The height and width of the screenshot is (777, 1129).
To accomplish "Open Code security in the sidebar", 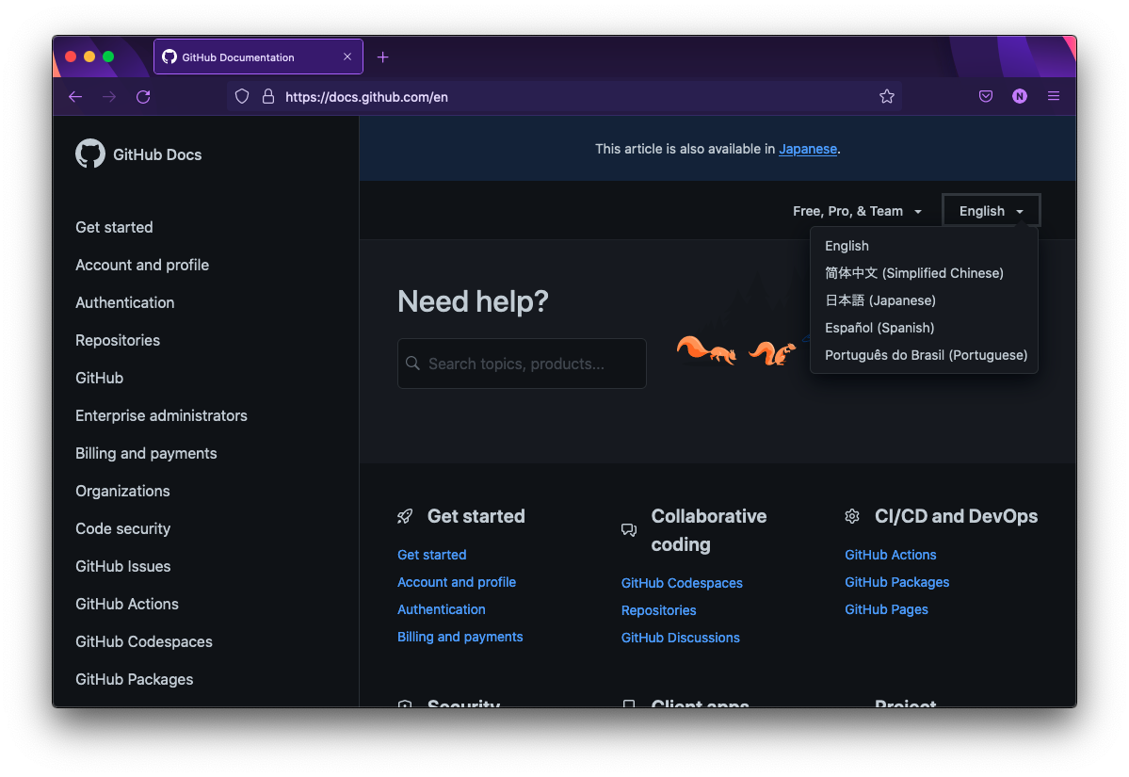I will coord(123,528).
